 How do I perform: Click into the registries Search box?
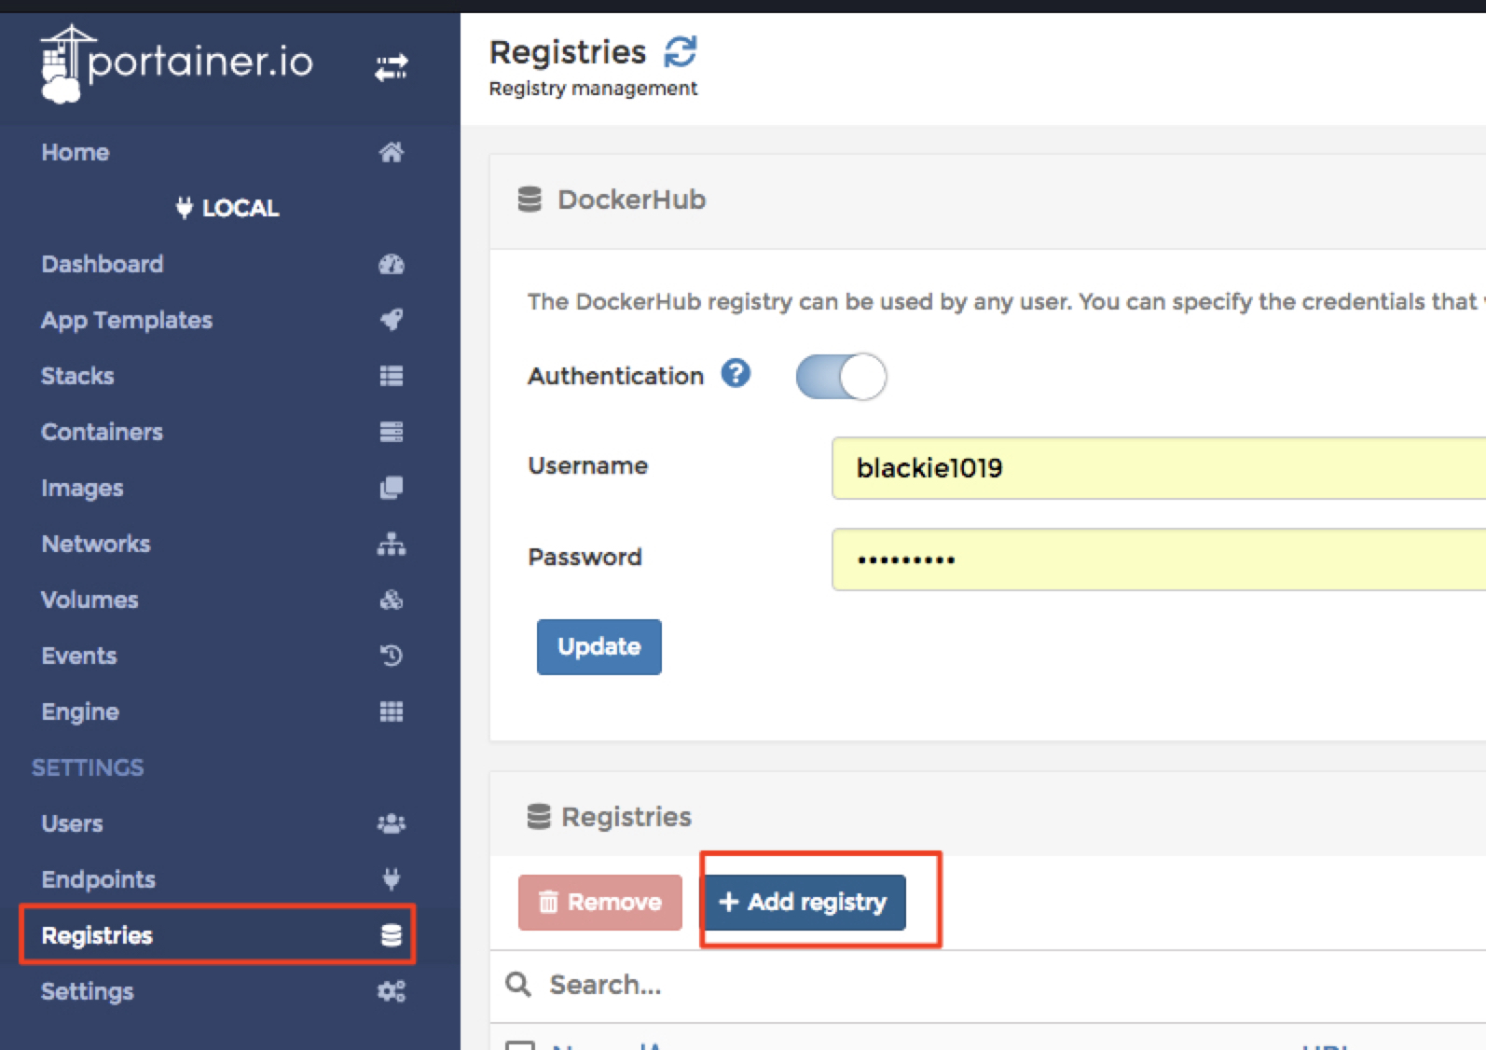[x=839, y=985]
